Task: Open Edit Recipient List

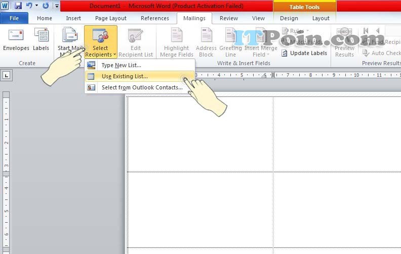Action: (136, 43)
